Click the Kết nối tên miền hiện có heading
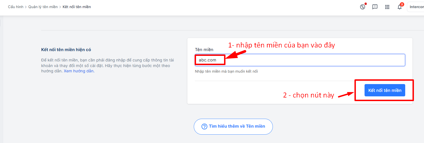The image size is (424, 143). click(x=66, y=50)
